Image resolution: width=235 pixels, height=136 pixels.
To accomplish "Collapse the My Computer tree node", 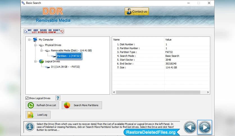I will click(29, 40).
